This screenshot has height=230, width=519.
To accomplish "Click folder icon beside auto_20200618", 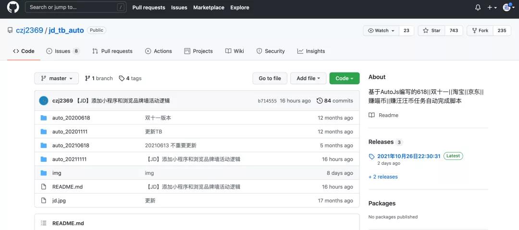I will [x=43, y=118].
